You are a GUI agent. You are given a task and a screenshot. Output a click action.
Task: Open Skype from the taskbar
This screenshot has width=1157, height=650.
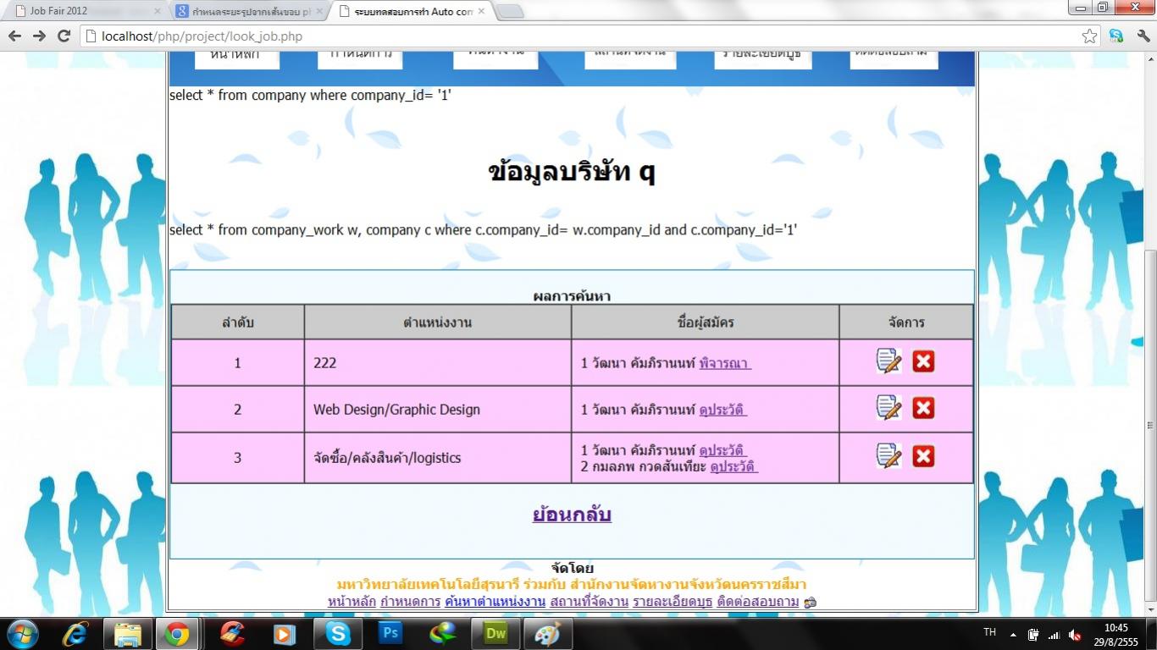click(x=338, y=634)
